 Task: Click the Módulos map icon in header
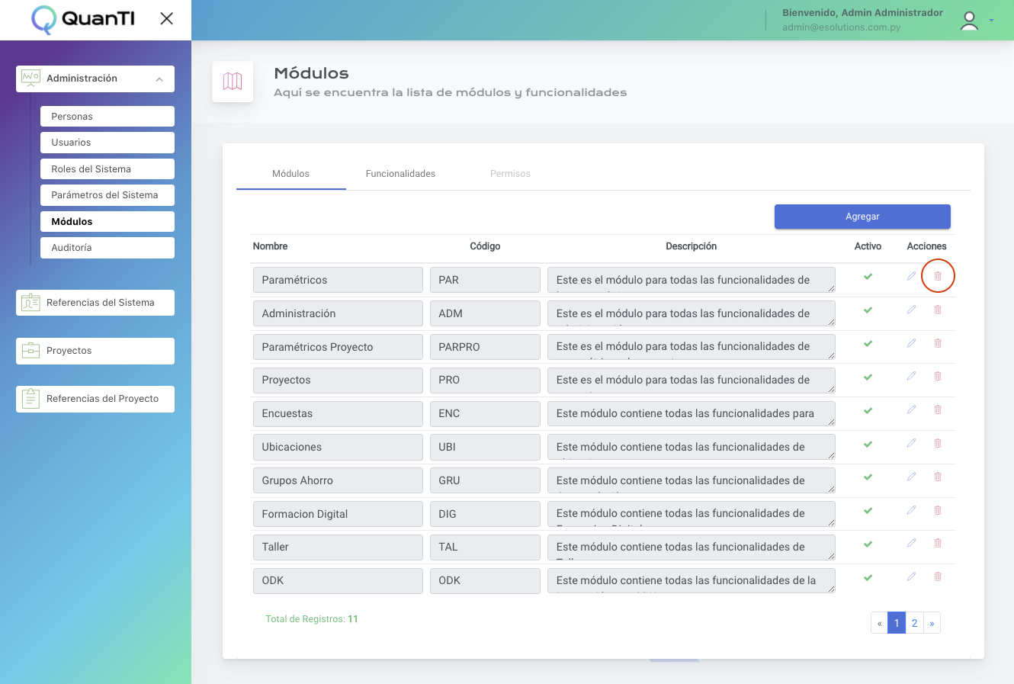pyautogui.click(x=233, y=81)
